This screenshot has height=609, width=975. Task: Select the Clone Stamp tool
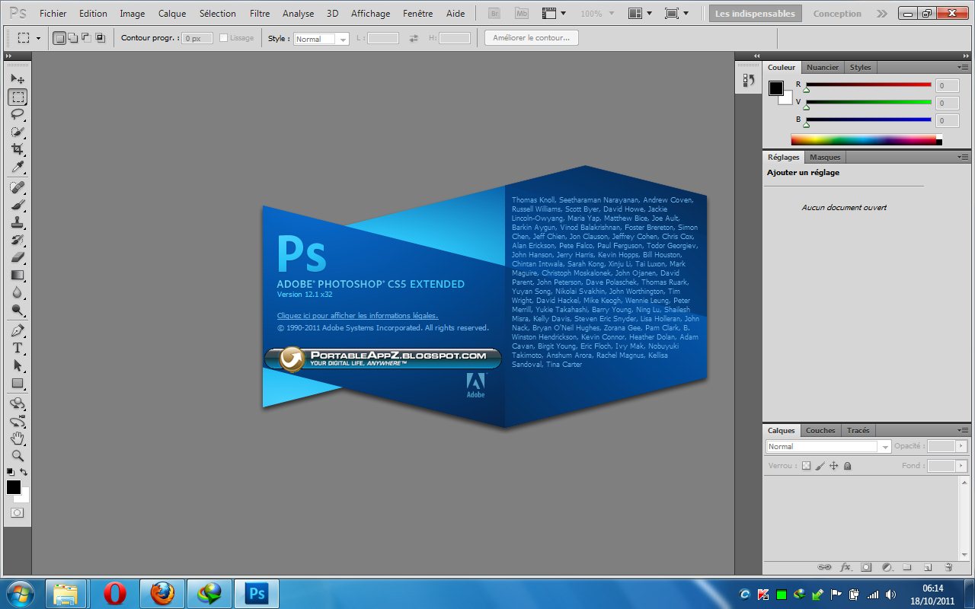(18, 222)
